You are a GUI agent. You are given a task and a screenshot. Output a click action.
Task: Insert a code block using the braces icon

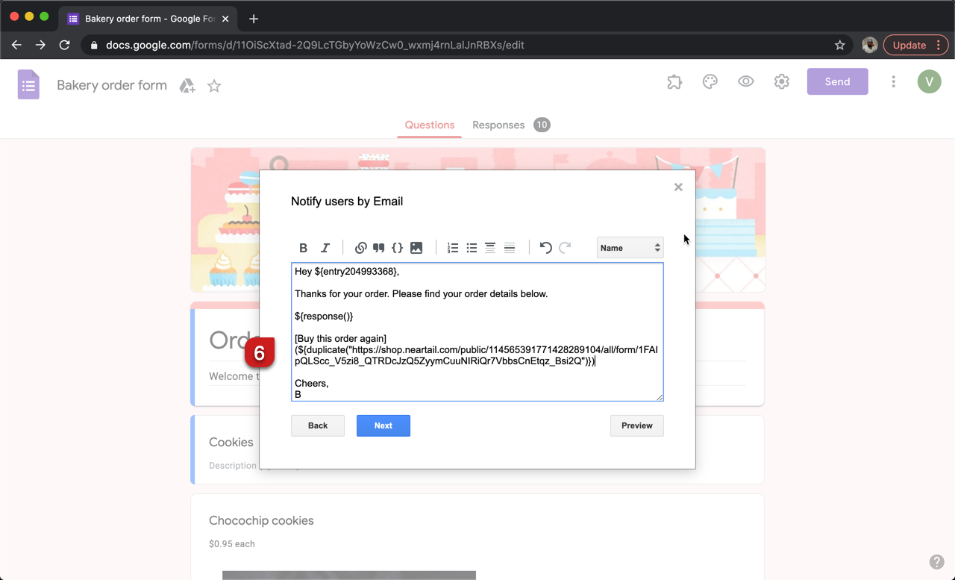(x=398, y=247)
